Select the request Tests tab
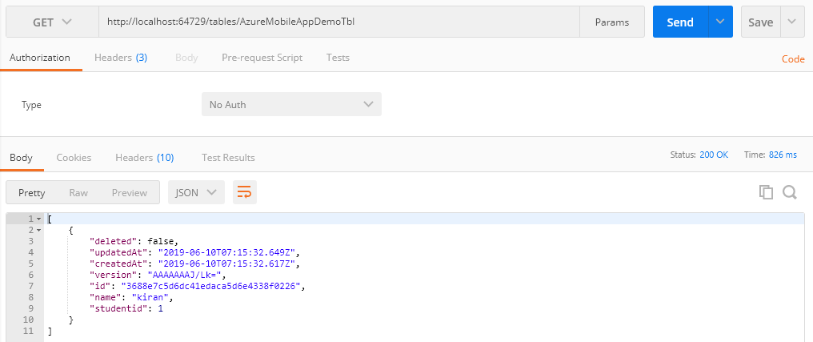Screen dimensions: 813x342 tap(338, 58)
